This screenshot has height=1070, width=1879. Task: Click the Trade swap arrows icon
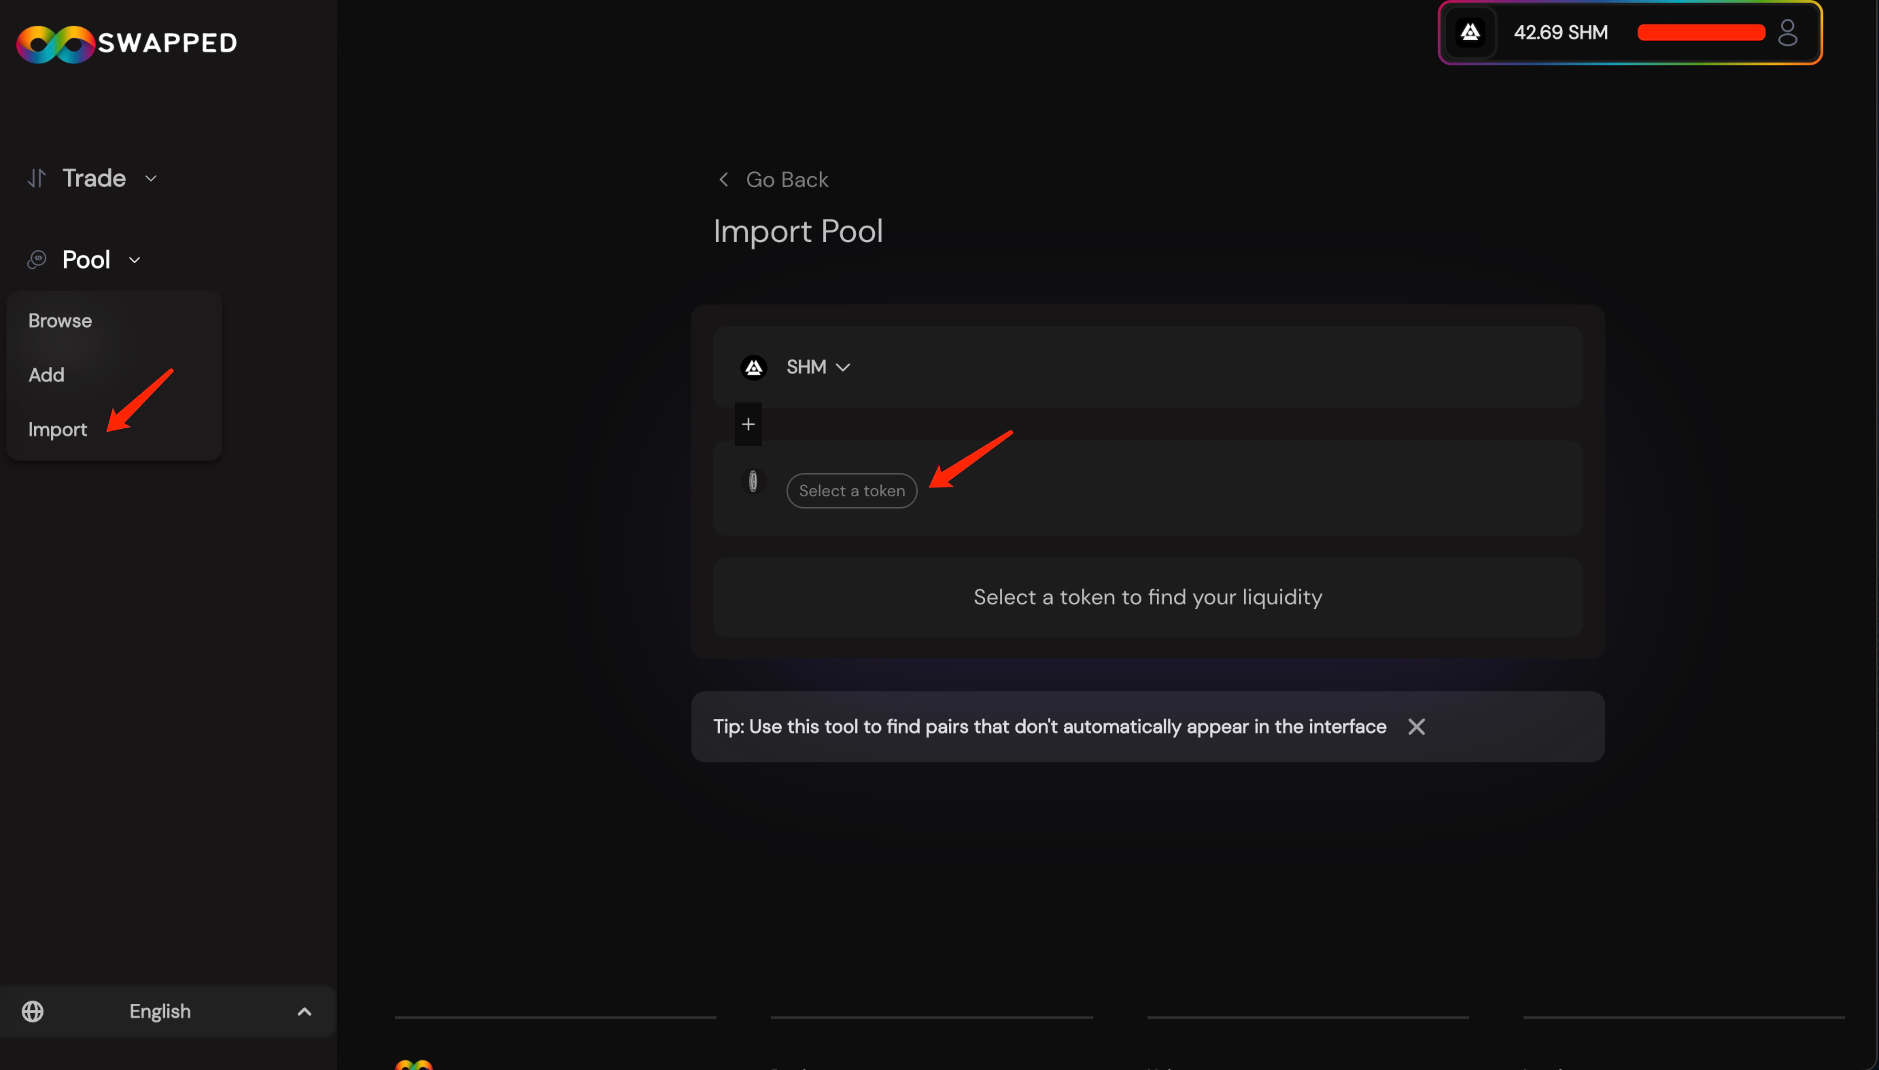[36, 178]
